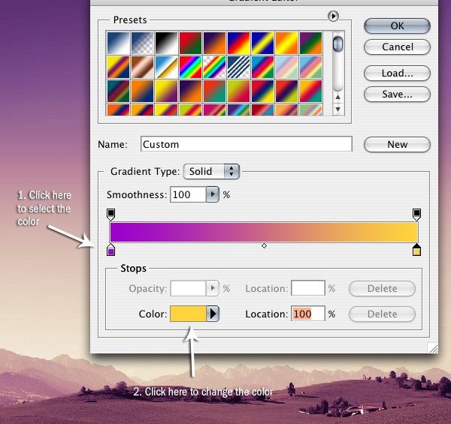Select the right opacity stop
451x424 pixels.
(x=416, y=215)
